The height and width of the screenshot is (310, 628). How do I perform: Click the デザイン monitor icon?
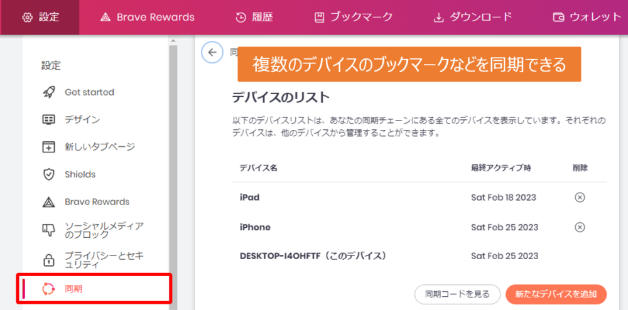(x=48, y=120)
